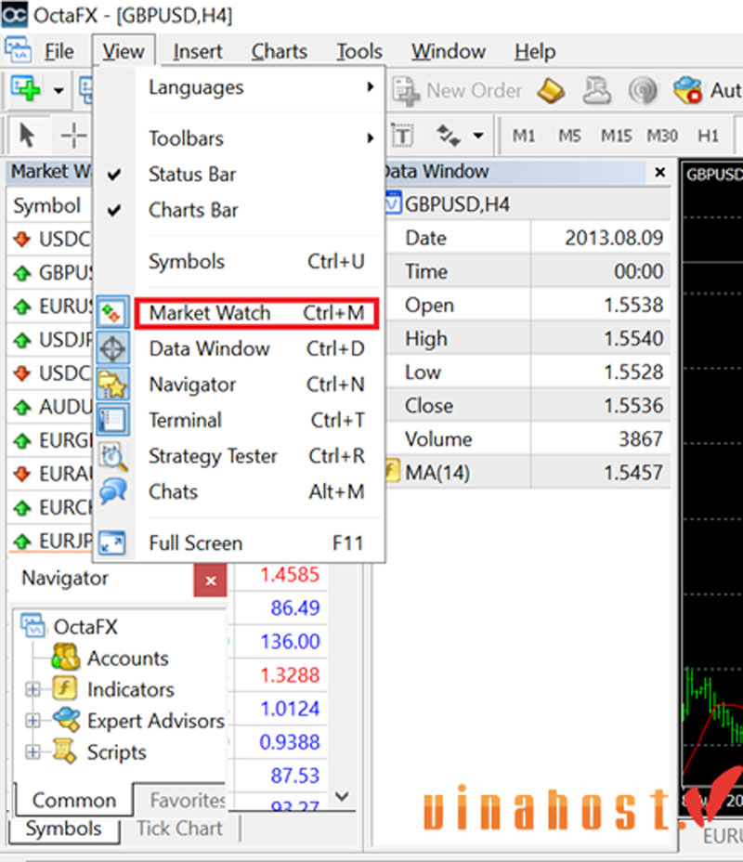Close the Navigator panel
The width and height of the screenshot is (743, 862).
(x=210, y=581)
